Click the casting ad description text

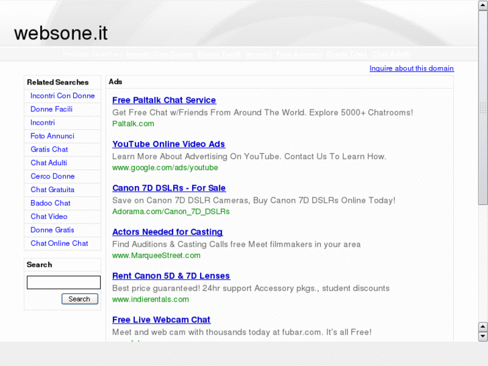[x=236, y=244]
